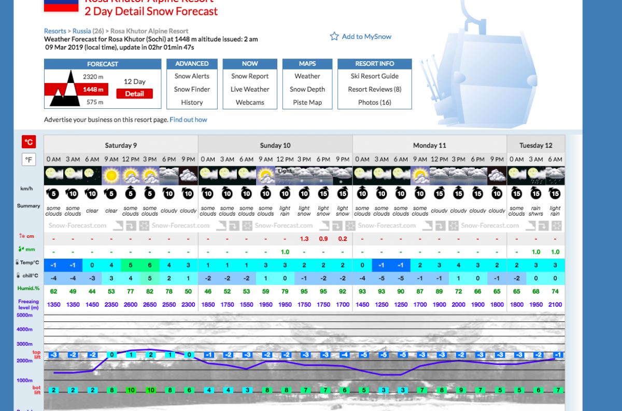The width and height of the screenshot is (622, 411).
Task: Select the 2320 m elevation level
Action: click(x=93, y=77)
